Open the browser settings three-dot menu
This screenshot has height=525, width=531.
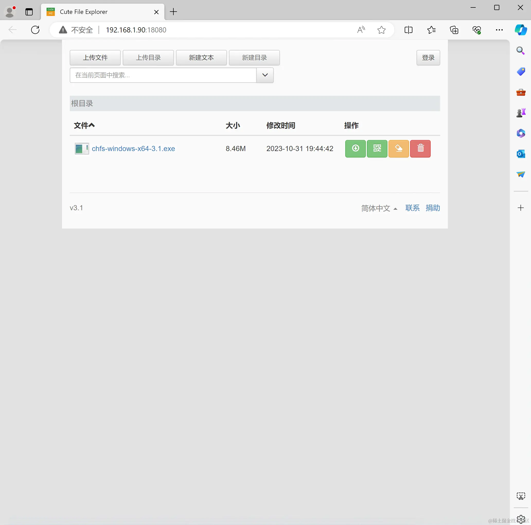[499, 30]
